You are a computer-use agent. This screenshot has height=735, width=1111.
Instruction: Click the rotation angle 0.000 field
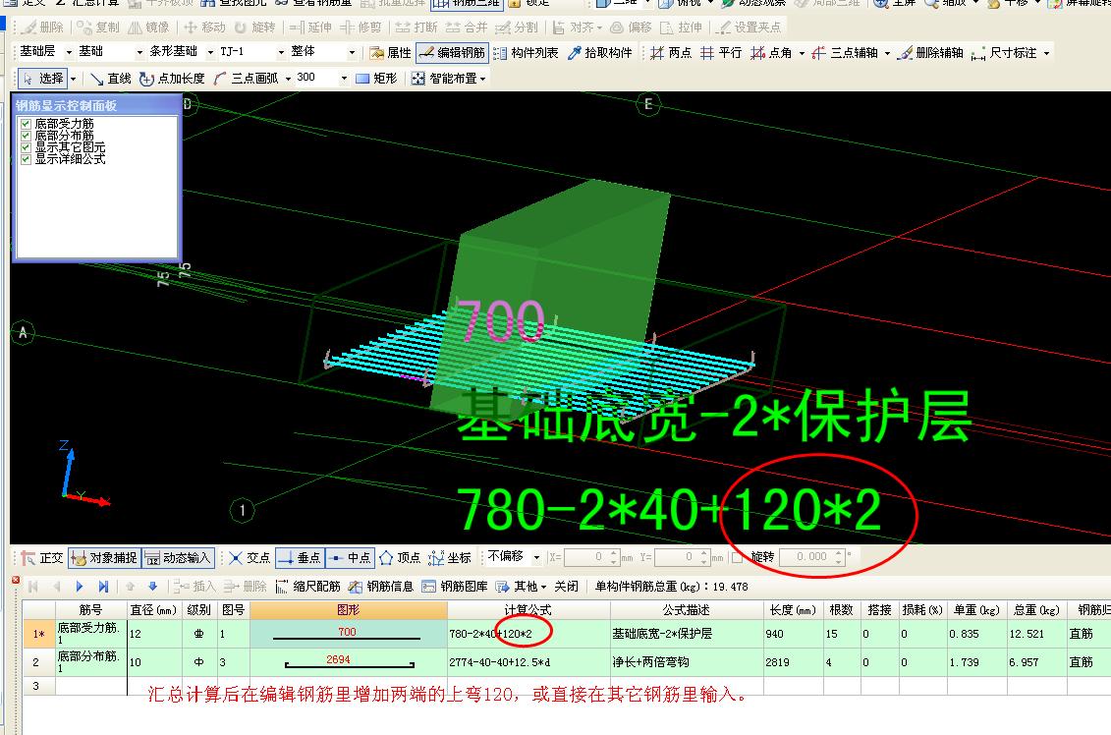coord(807,557)
